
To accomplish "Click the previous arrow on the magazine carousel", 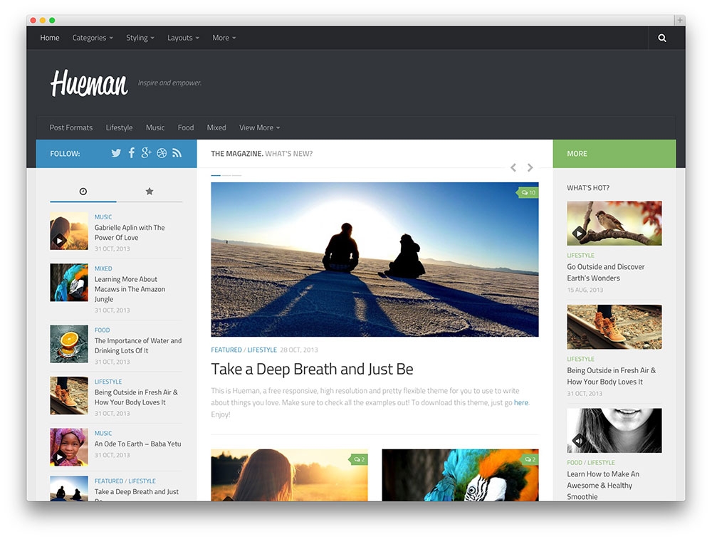I will pyautogui.click(x=513, y=167).
